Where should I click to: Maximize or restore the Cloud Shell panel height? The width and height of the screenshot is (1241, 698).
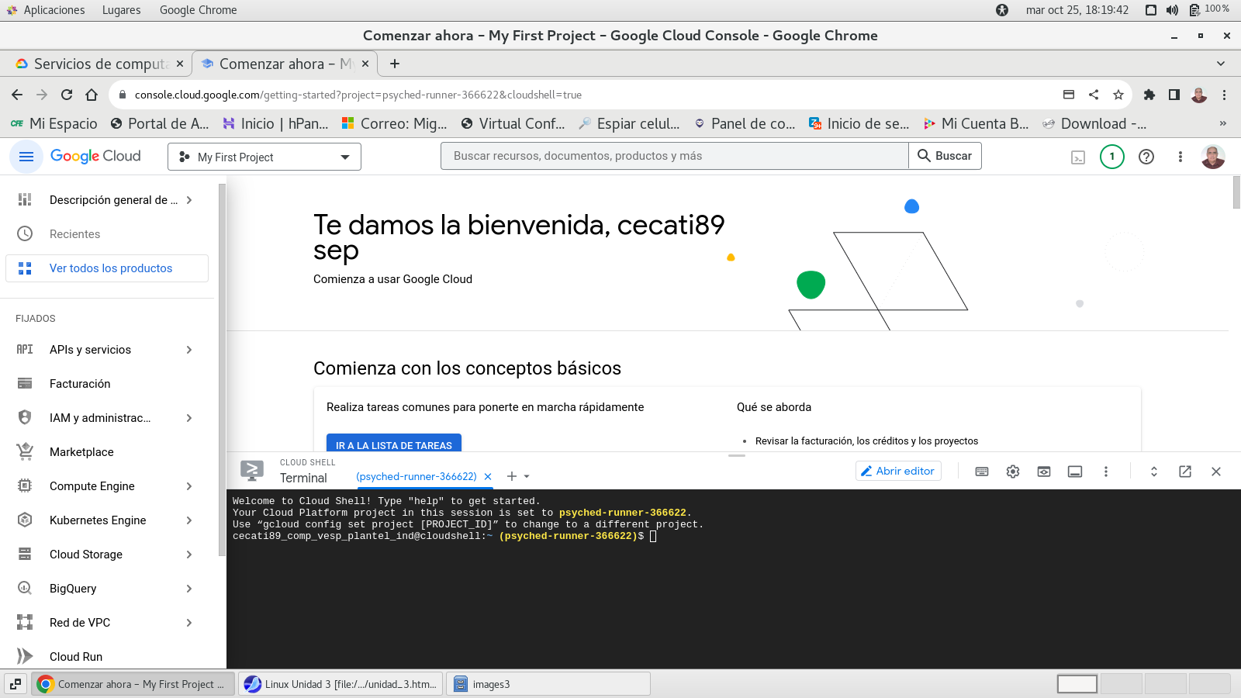1153,472
